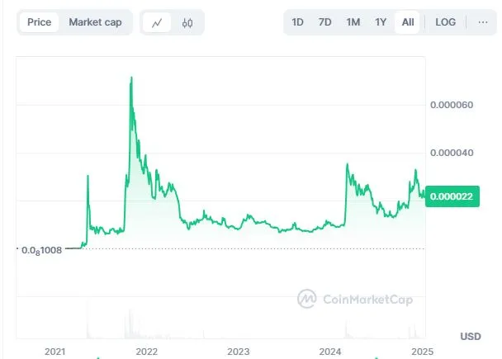Open the three-dot more options menu

tap(482, 22)
